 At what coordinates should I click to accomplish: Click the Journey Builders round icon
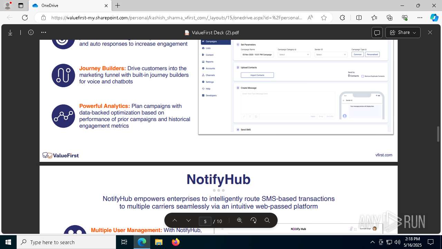tap(64, 75)
